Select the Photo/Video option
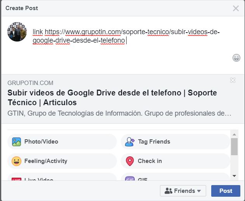This screenshot has height=201, width=245. coord(62,142)
